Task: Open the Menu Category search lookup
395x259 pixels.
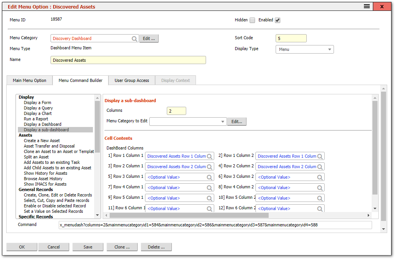Action: [x=134, y=38]
